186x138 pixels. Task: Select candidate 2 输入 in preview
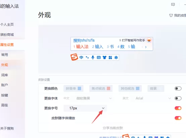tap(98, 47)
